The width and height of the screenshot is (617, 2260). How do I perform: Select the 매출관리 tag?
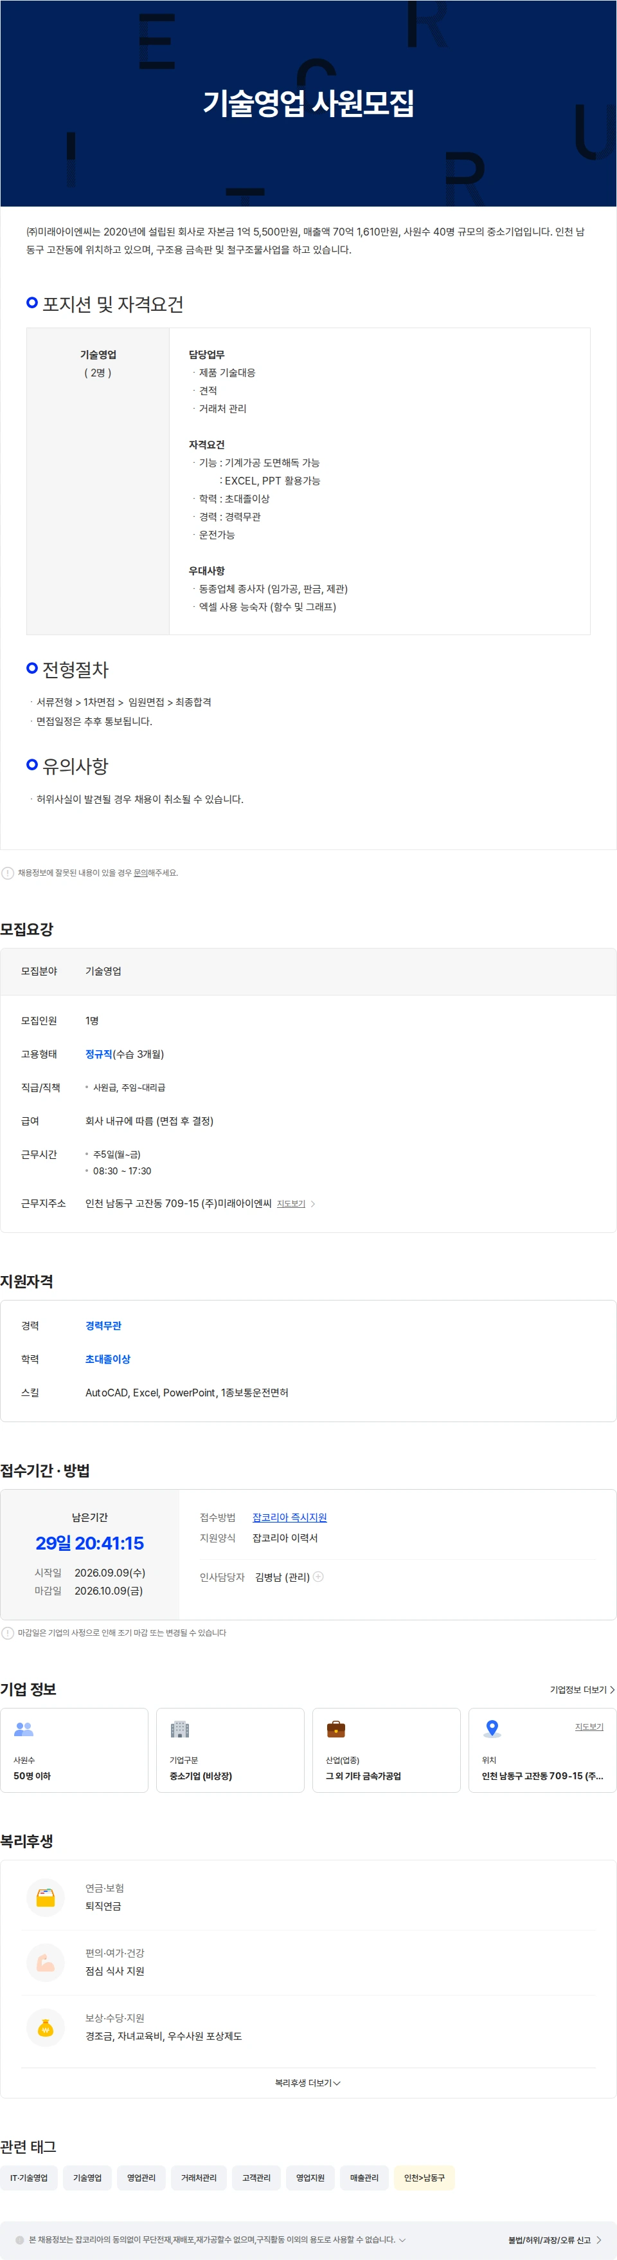click(x=364, y=2176)
